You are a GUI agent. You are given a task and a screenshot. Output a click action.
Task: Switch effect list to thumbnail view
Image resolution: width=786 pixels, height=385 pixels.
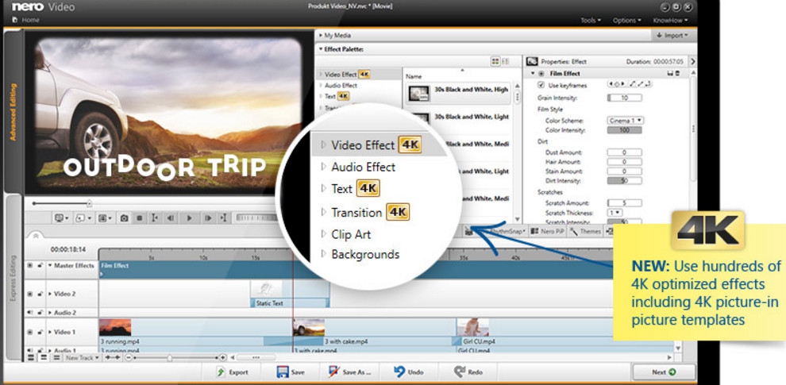[x=495, y=61]
